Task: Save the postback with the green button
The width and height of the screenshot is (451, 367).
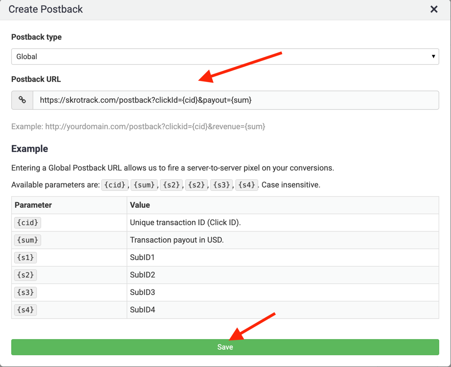Action: (x=225, y=347)
